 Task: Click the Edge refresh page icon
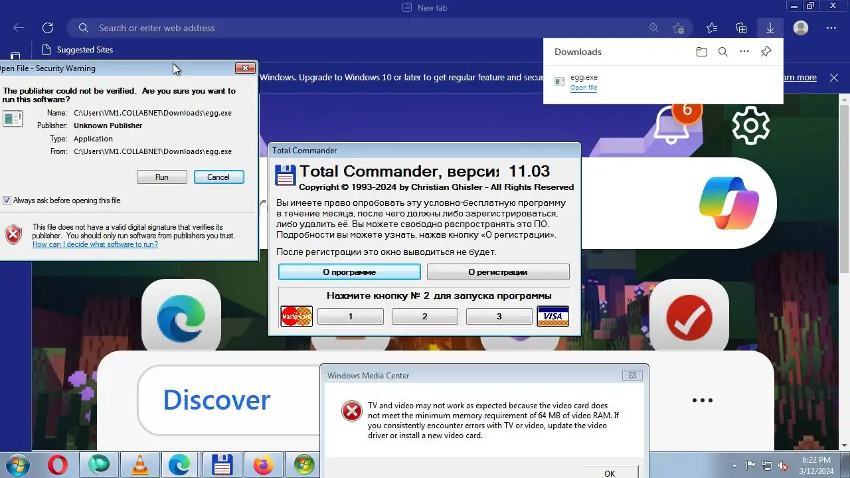tap(48, 28)
